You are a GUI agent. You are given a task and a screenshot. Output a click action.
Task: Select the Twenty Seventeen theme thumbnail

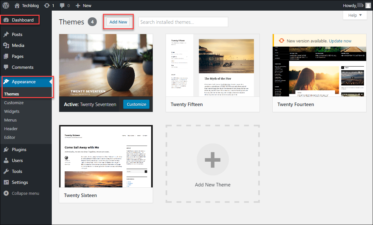[x=106, y=65]
